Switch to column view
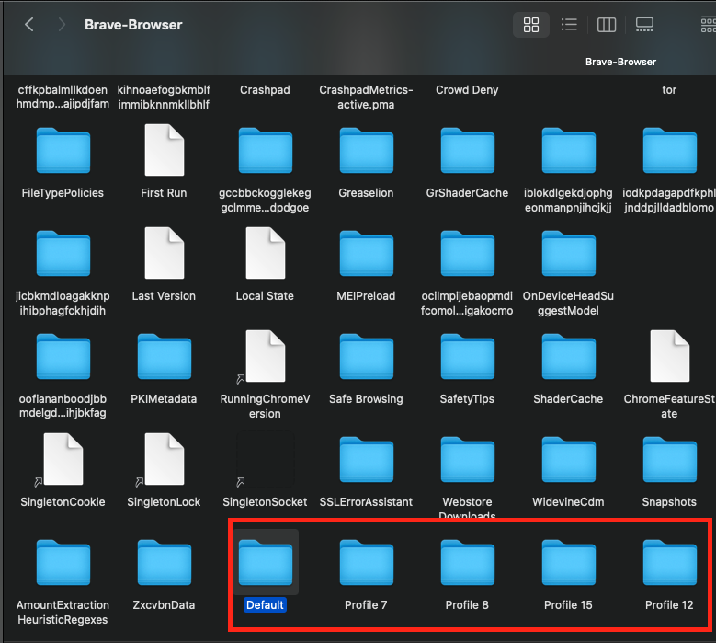Screen dimensions: 716x643 pyautogui.click(x=607, y=25)
